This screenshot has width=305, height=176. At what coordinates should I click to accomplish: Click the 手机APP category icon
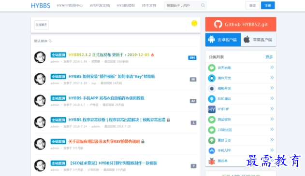pos(212,150)
